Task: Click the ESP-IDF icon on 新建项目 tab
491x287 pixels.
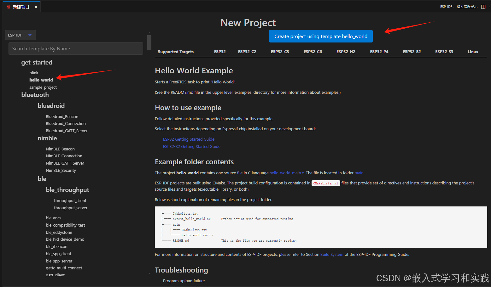Action: (x=9, y=7)
